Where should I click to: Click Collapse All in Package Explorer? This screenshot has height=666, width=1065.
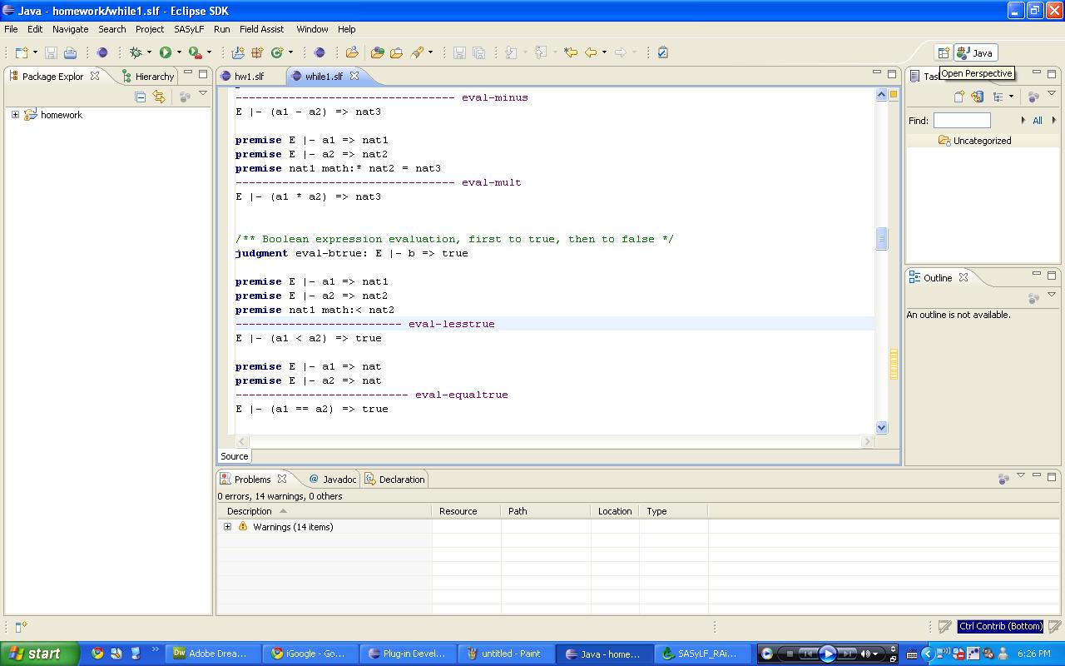[x=140, y=97]
